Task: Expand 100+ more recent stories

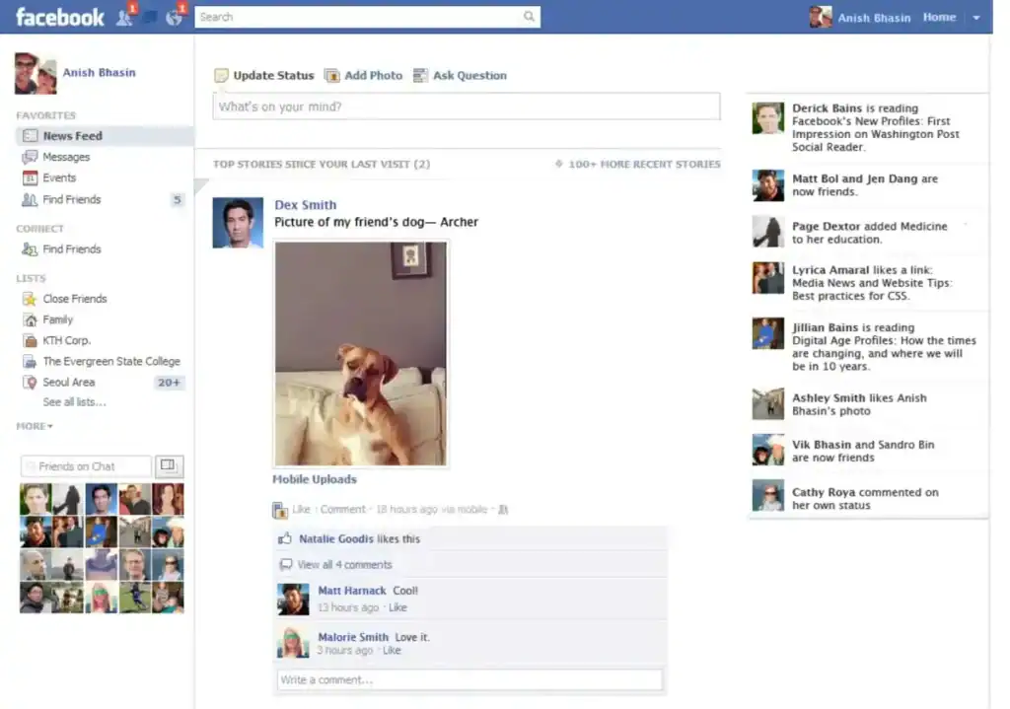Action: tap(638, 165)
